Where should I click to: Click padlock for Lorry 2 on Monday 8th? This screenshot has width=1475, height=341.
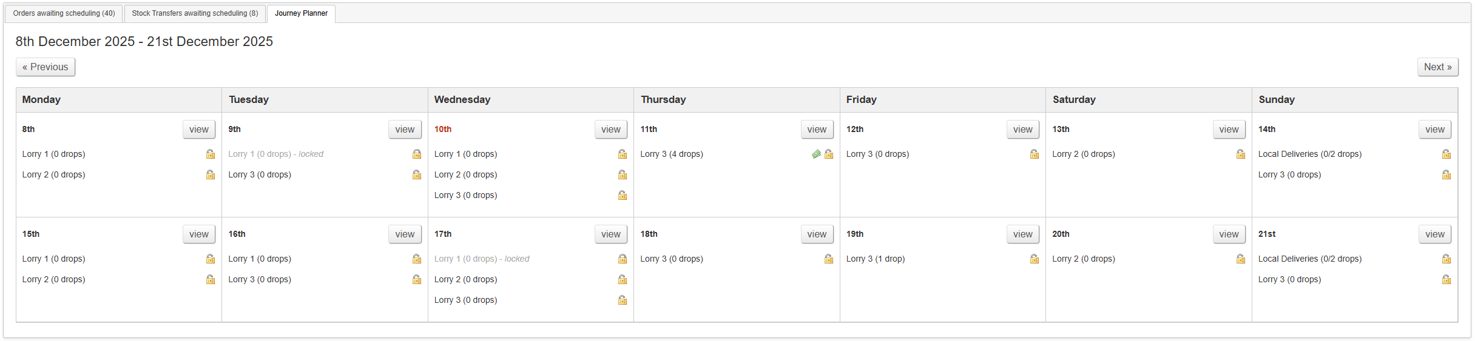click(x=211, y=175)
